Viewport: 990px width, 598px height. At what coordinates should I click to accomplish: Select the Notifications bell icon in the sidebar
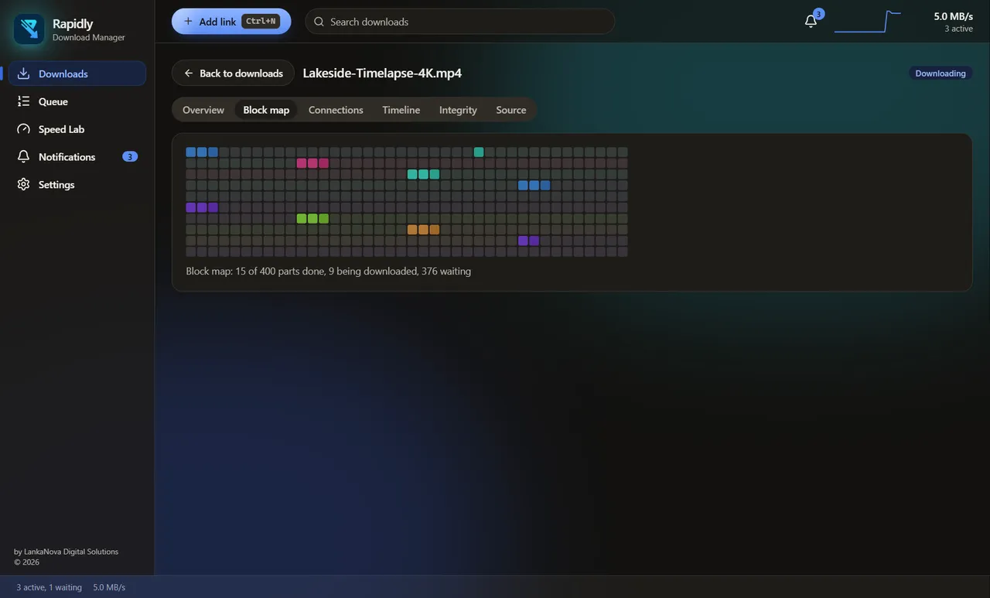point(23,157)
